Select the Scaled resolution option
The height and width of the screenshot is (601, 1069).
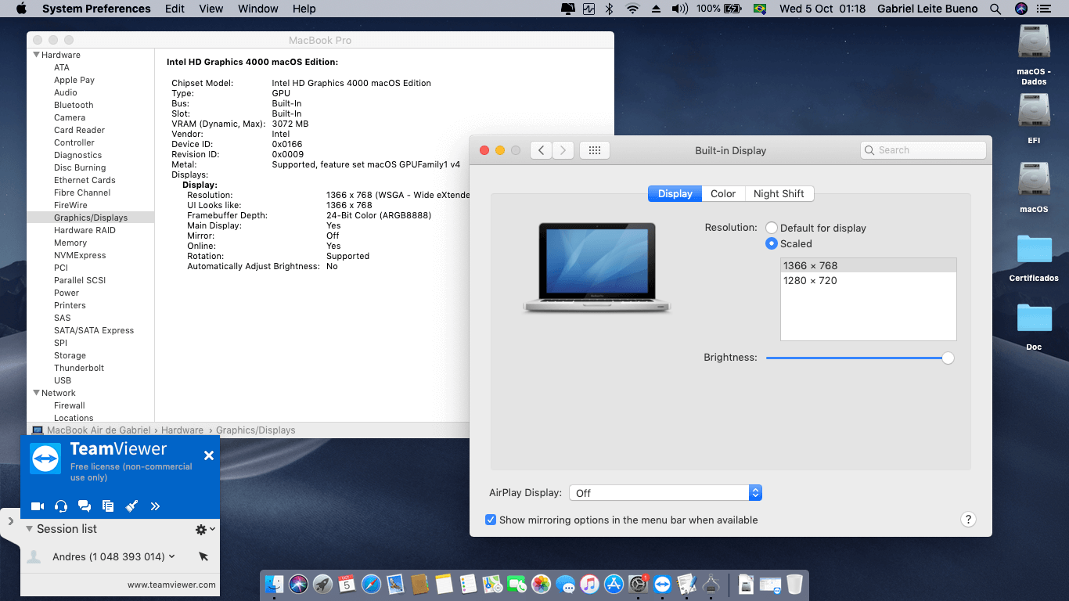772,243
